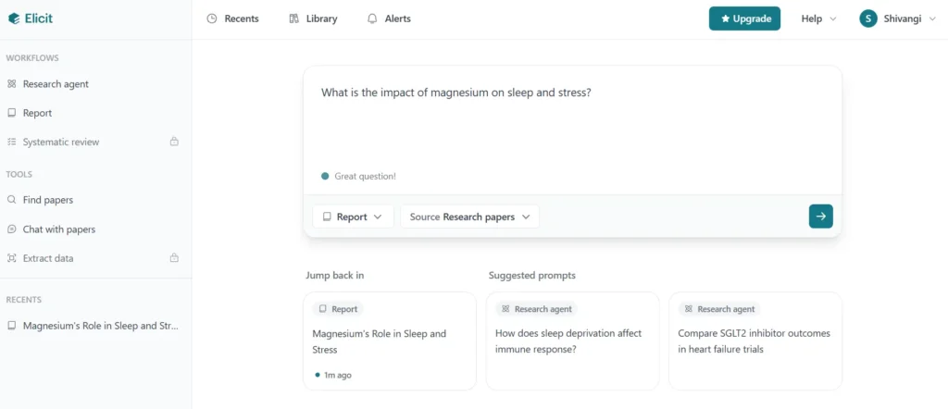Image resolution: width=948 pixels, height=409 pixels.
Task: Open the Magnesium's Role in Sleep and Stress card
Action: [x=390, y=341]
